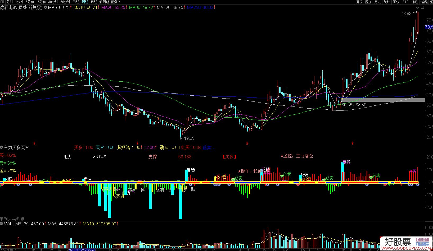
Task: Click the 阻力 label
Action: (x=67, y=157)
